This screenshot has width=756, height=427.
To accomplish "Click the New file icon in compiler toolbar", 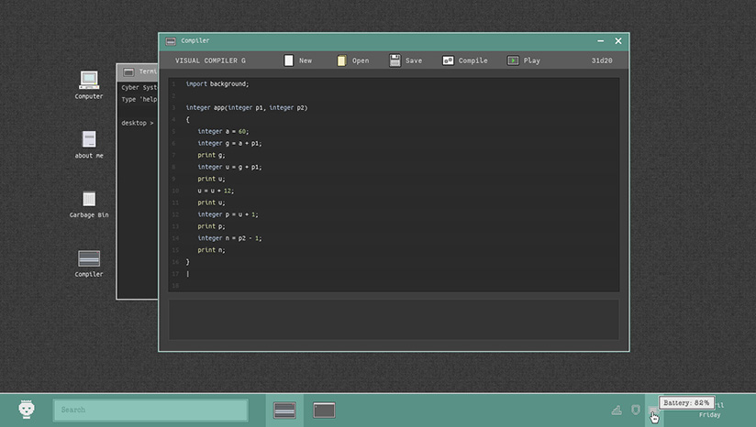I will point(289,60).
